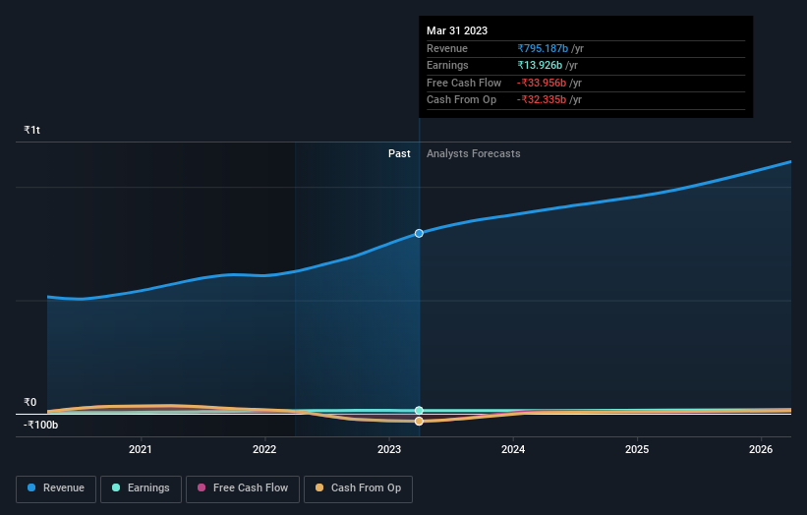This screenshot has height=515, width=807.
Task: Click the Analysts Forecasts label
Action: click(x=474, y=154)
